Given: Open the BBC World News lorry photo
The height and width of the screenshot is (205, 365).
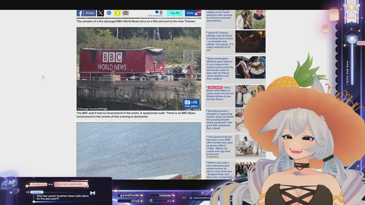Looking at the screenshot, I should pyautogui.click(x=139, y=69).
